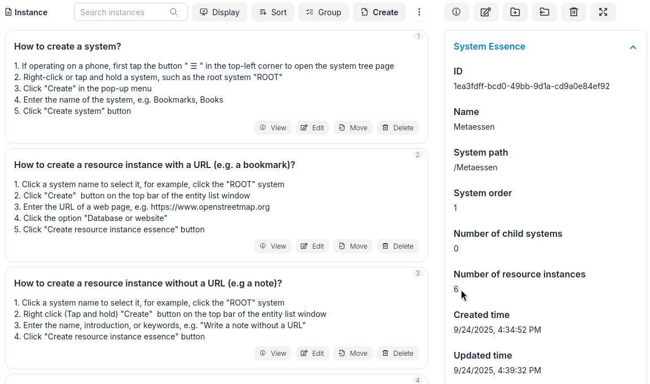Click the Create button in the top bar

point(379,12)
